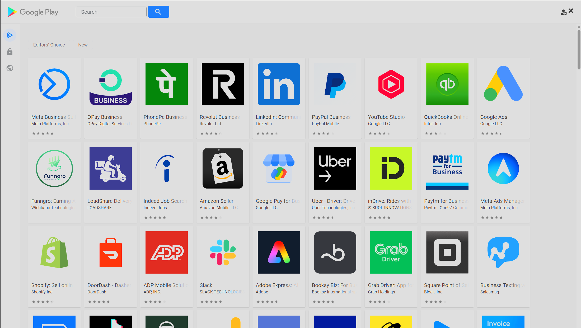Open the Google Pay for Business icon

coord(279,168)
